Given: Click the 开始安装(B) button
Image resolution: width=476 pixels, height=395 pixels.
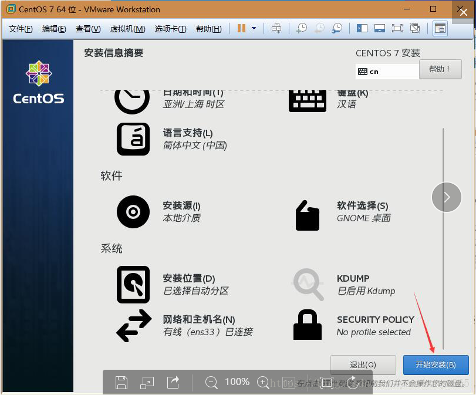Looking at the screenshot, I should pyautogui.click(x=436, y=365).
